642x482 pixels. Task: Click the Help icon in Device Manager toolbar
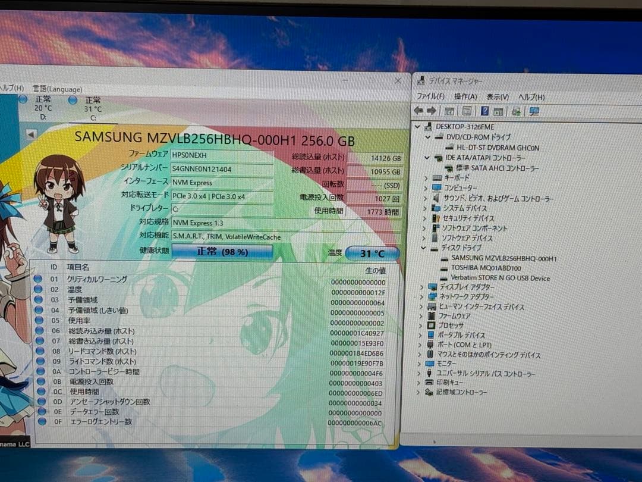tap(484, 111)
